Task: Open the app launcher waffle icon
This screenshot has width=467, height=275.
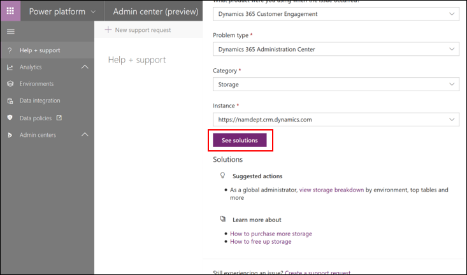Action: (10, 11)
